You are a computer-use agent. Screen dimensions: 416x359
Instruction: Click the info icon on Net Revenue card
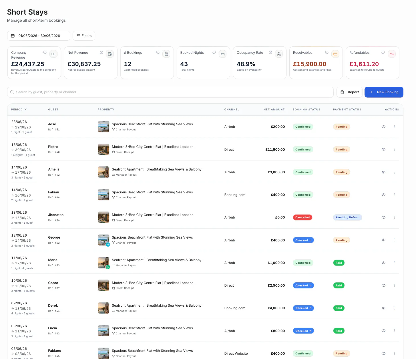(101, 52)
